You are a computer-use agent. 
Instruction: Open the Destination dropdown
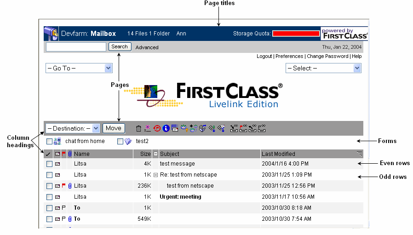click(73, 128)
